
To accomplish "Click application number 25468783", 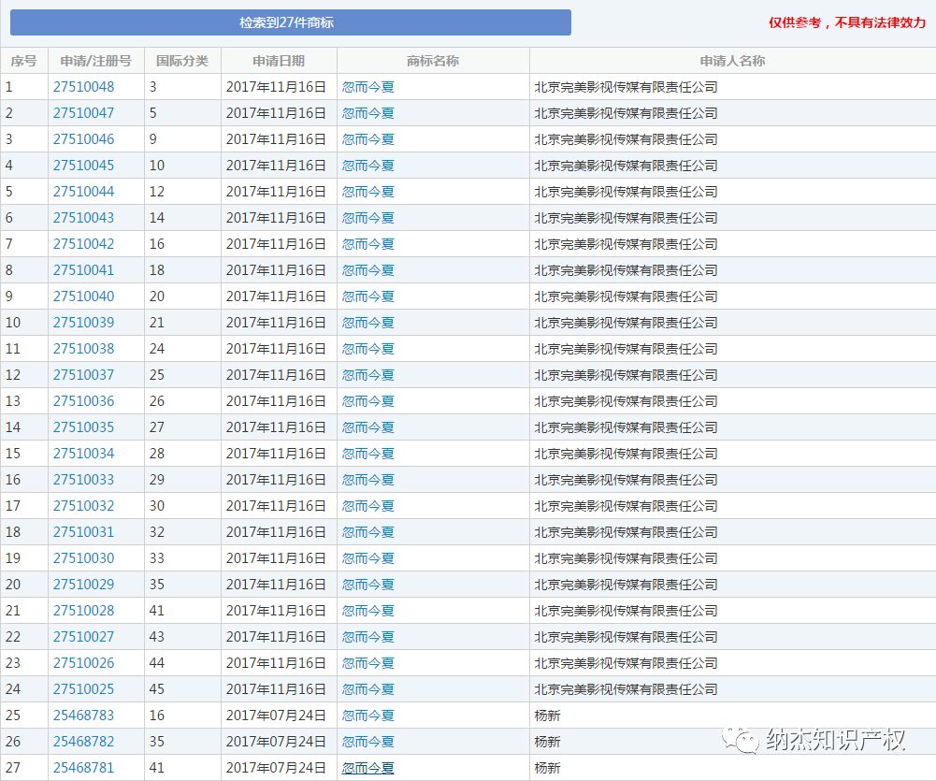I will (83, 716).
